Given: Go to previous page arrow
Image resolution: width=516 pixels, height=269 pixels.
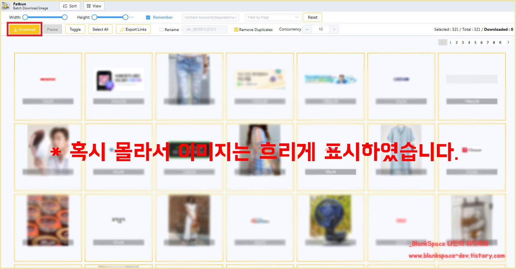Looking at the screenshot, I should [x=443, y=42].
